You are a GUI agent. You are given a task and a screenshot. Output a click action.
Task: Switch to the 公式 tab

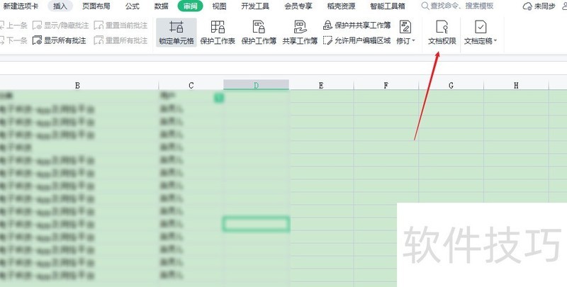pyautogui.click(x=133, y=6)
